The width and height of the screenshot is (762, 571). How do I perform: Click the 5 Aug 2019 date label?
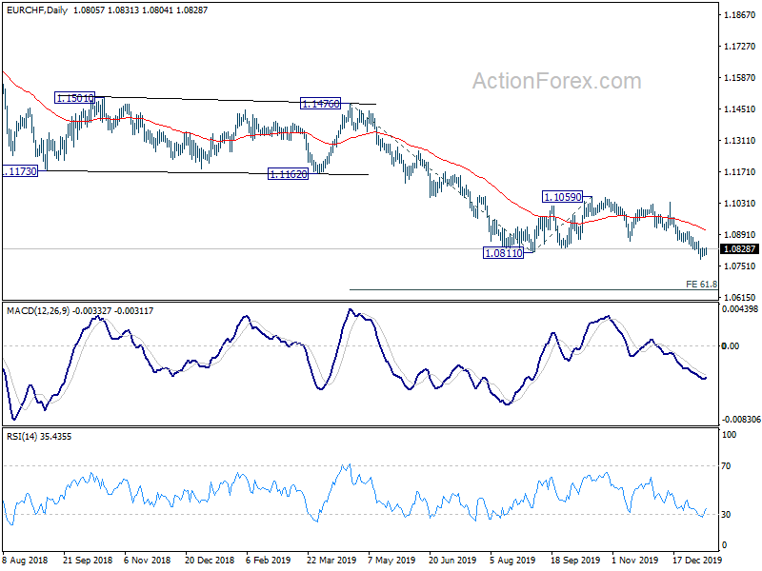pos(512,560)
